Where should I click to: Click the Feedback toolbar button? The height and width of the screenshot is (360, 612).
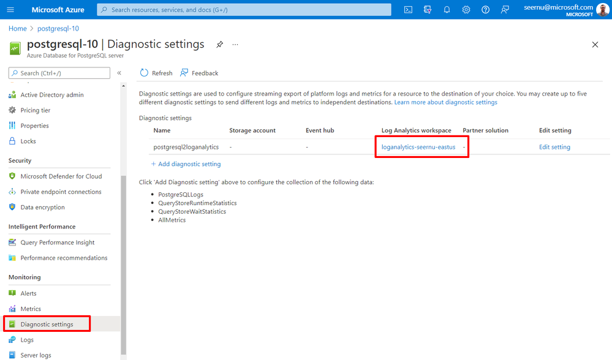pyautogui.click(x=199, y=73)
